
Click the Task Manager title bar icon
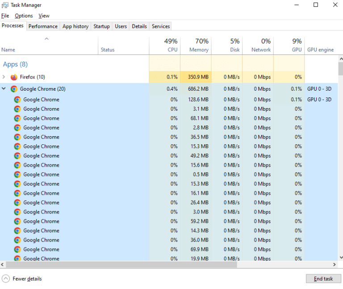tap(5, 5)
